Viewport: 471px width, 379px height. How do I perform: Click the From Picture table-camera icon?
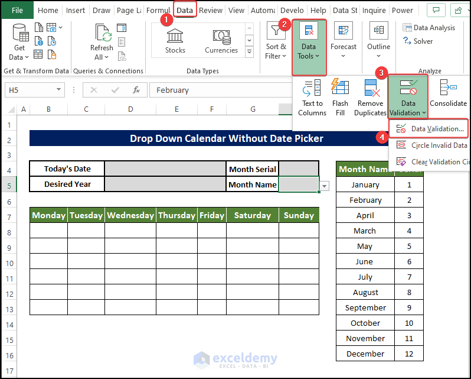click(51, 28)
